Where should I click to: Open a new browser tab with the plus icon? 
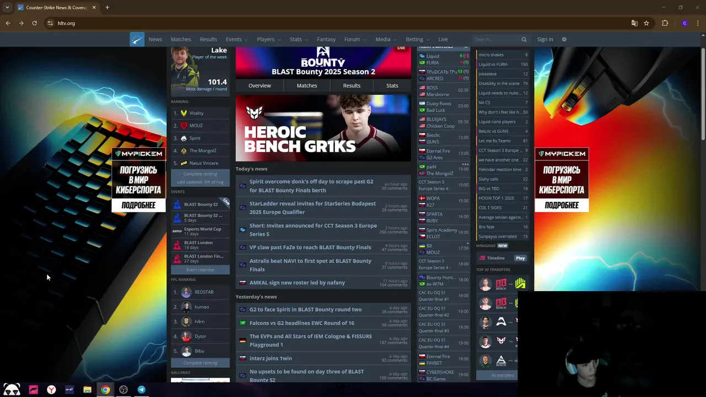click(x=107, y=7)
